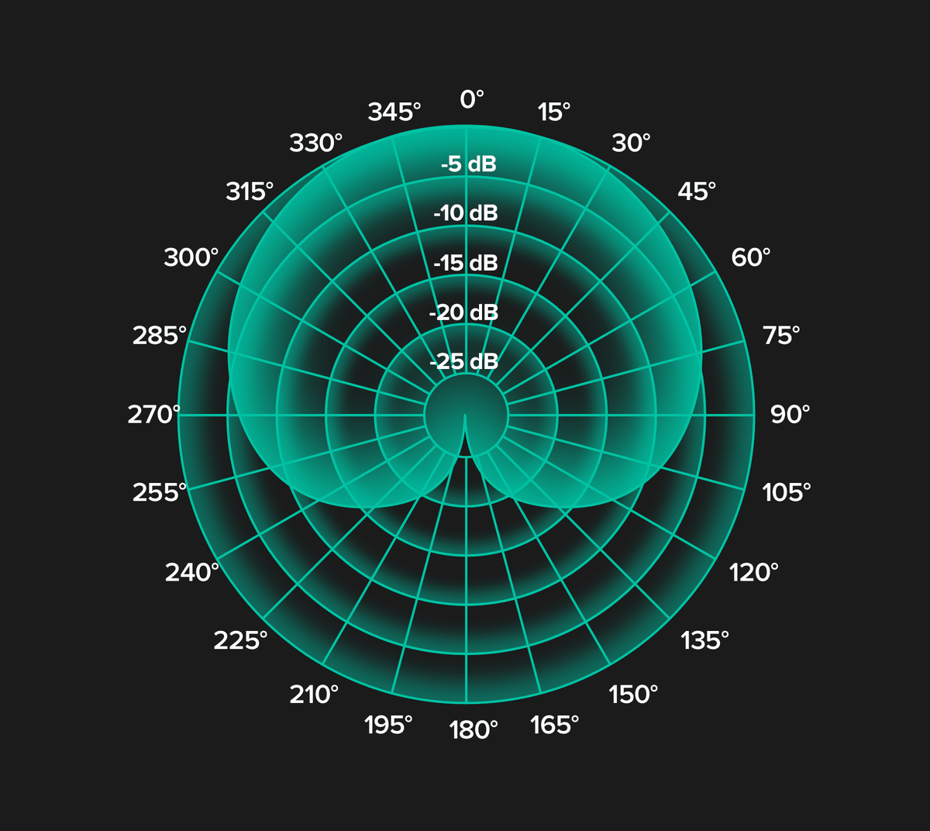Click the 0° label at top
This screenshot has height=831, width=930.
coord(471,99)
